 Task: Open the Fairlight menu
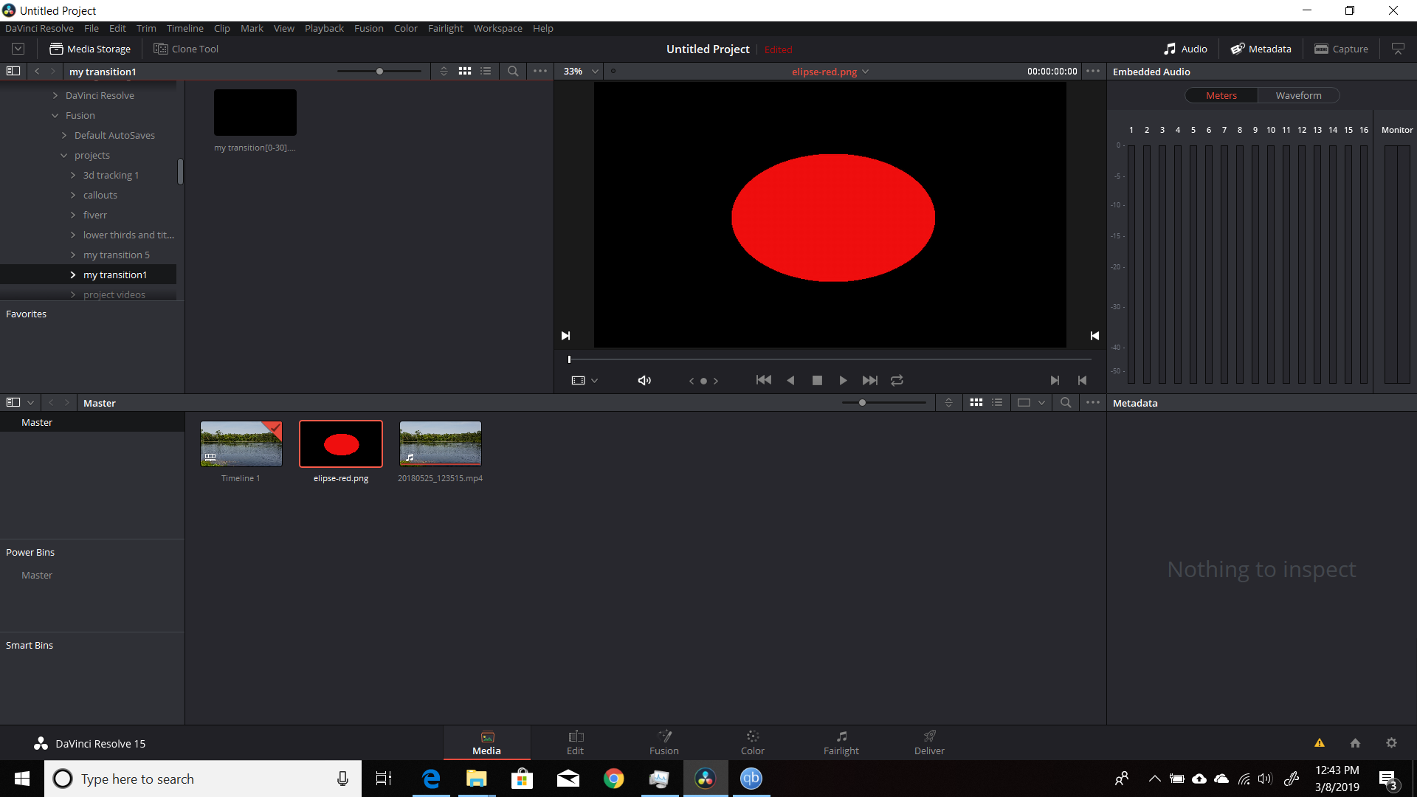tap(446, 28)
